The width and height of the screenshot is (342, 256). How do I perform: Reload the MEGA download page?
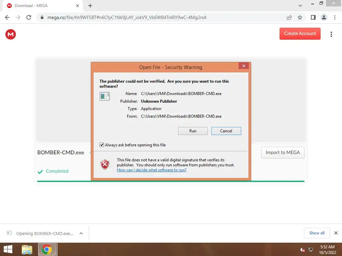[x=29, y=17]
